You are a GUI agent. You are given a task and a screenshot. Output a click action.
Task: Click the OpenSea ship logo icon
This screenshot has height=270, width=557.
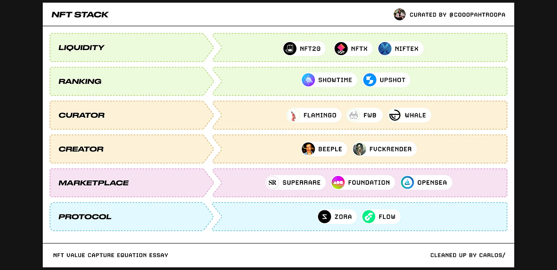pos(408,182)
